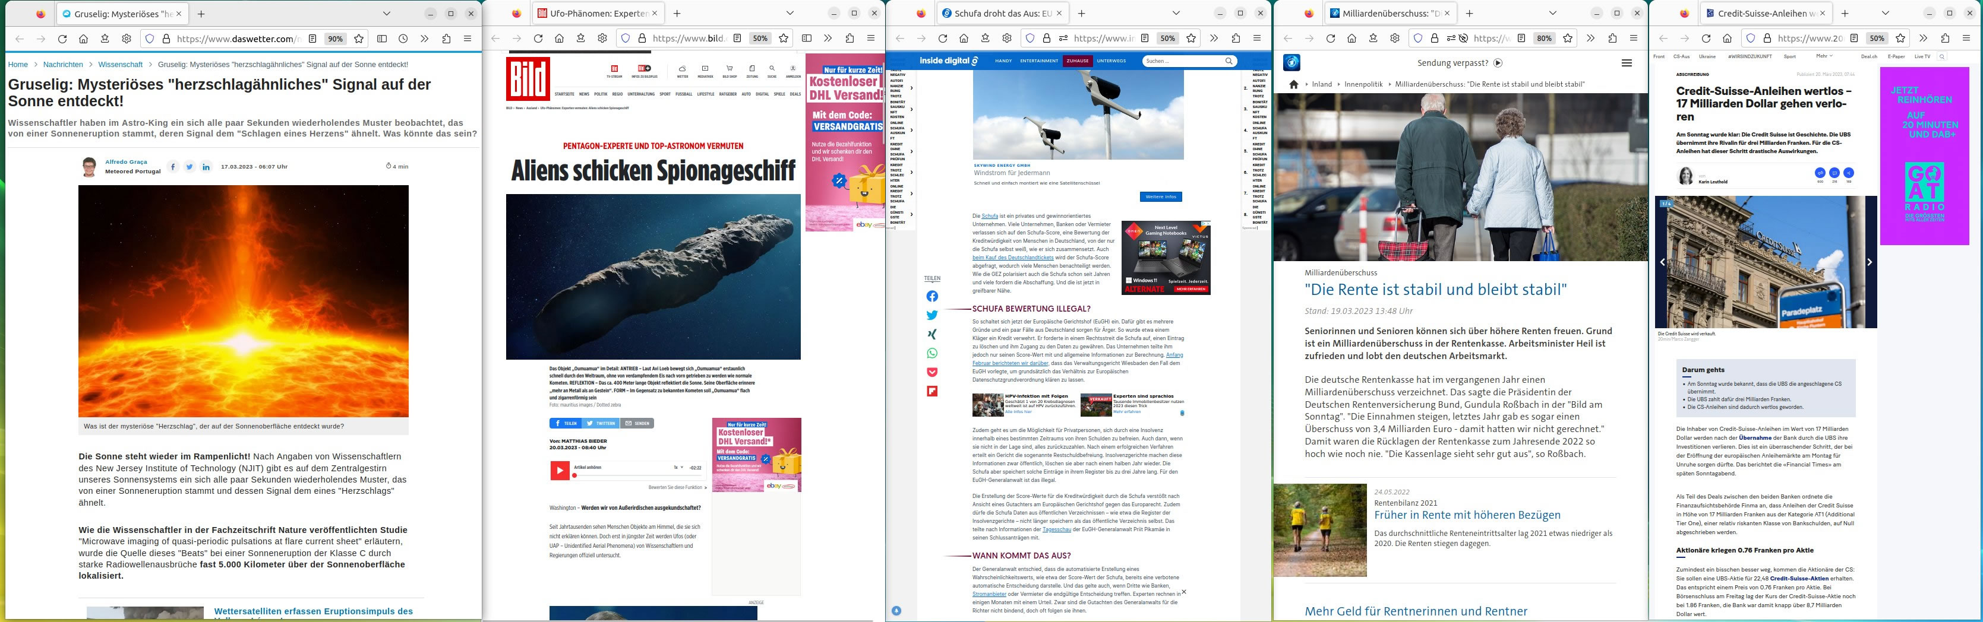Image resolution: width=1983 pixels, height=622 pixels.
Task: Toggle reader view in the daswetter window
Action: tap(312, 39)
